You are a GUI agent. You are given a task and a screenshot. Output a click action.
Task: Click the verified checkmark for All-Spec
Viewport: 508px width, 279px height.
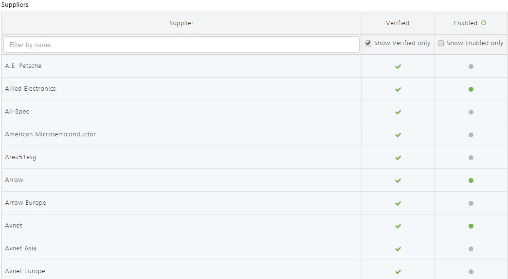398,112
